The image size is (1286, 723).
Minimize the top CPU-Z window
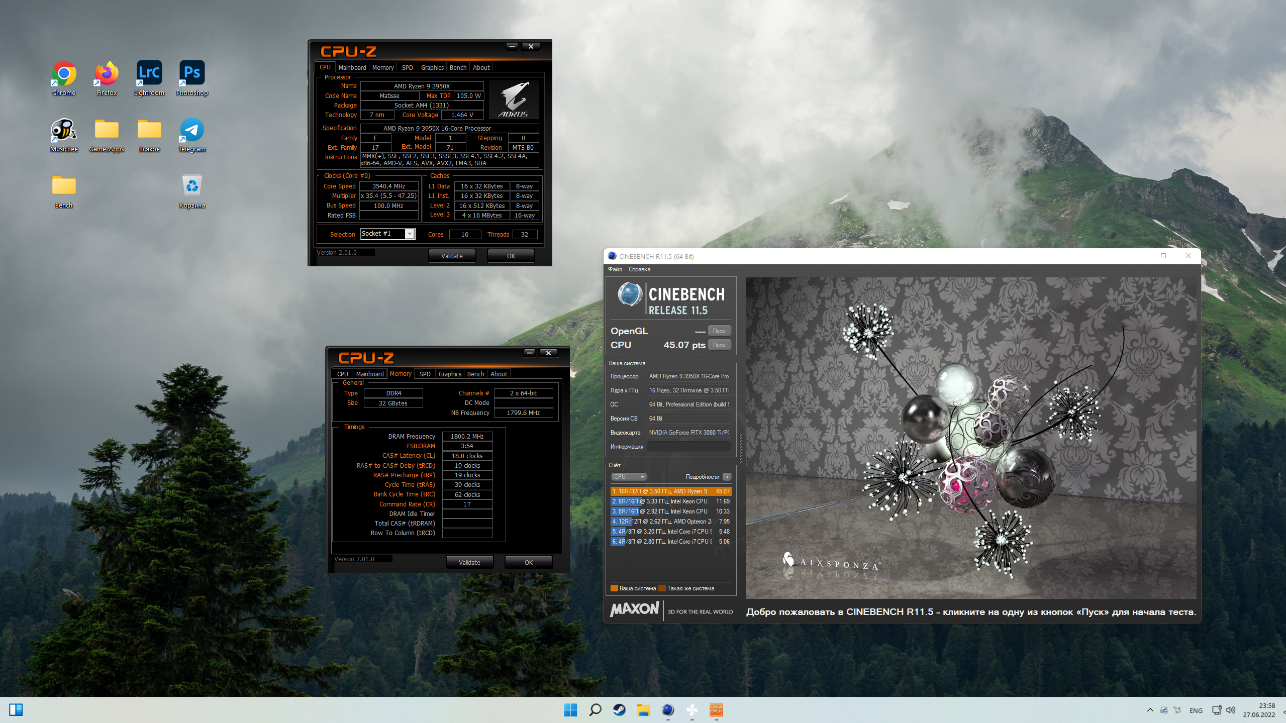512,46
